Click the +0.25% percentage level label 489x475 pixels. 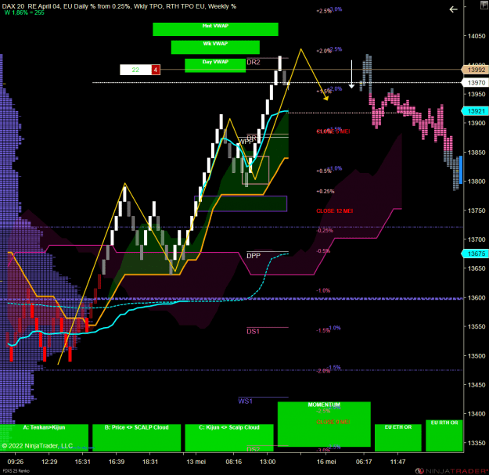(325, 192)
